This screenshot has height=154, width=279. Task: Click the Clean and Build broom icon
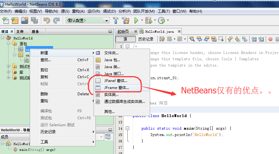coord(126,21)
